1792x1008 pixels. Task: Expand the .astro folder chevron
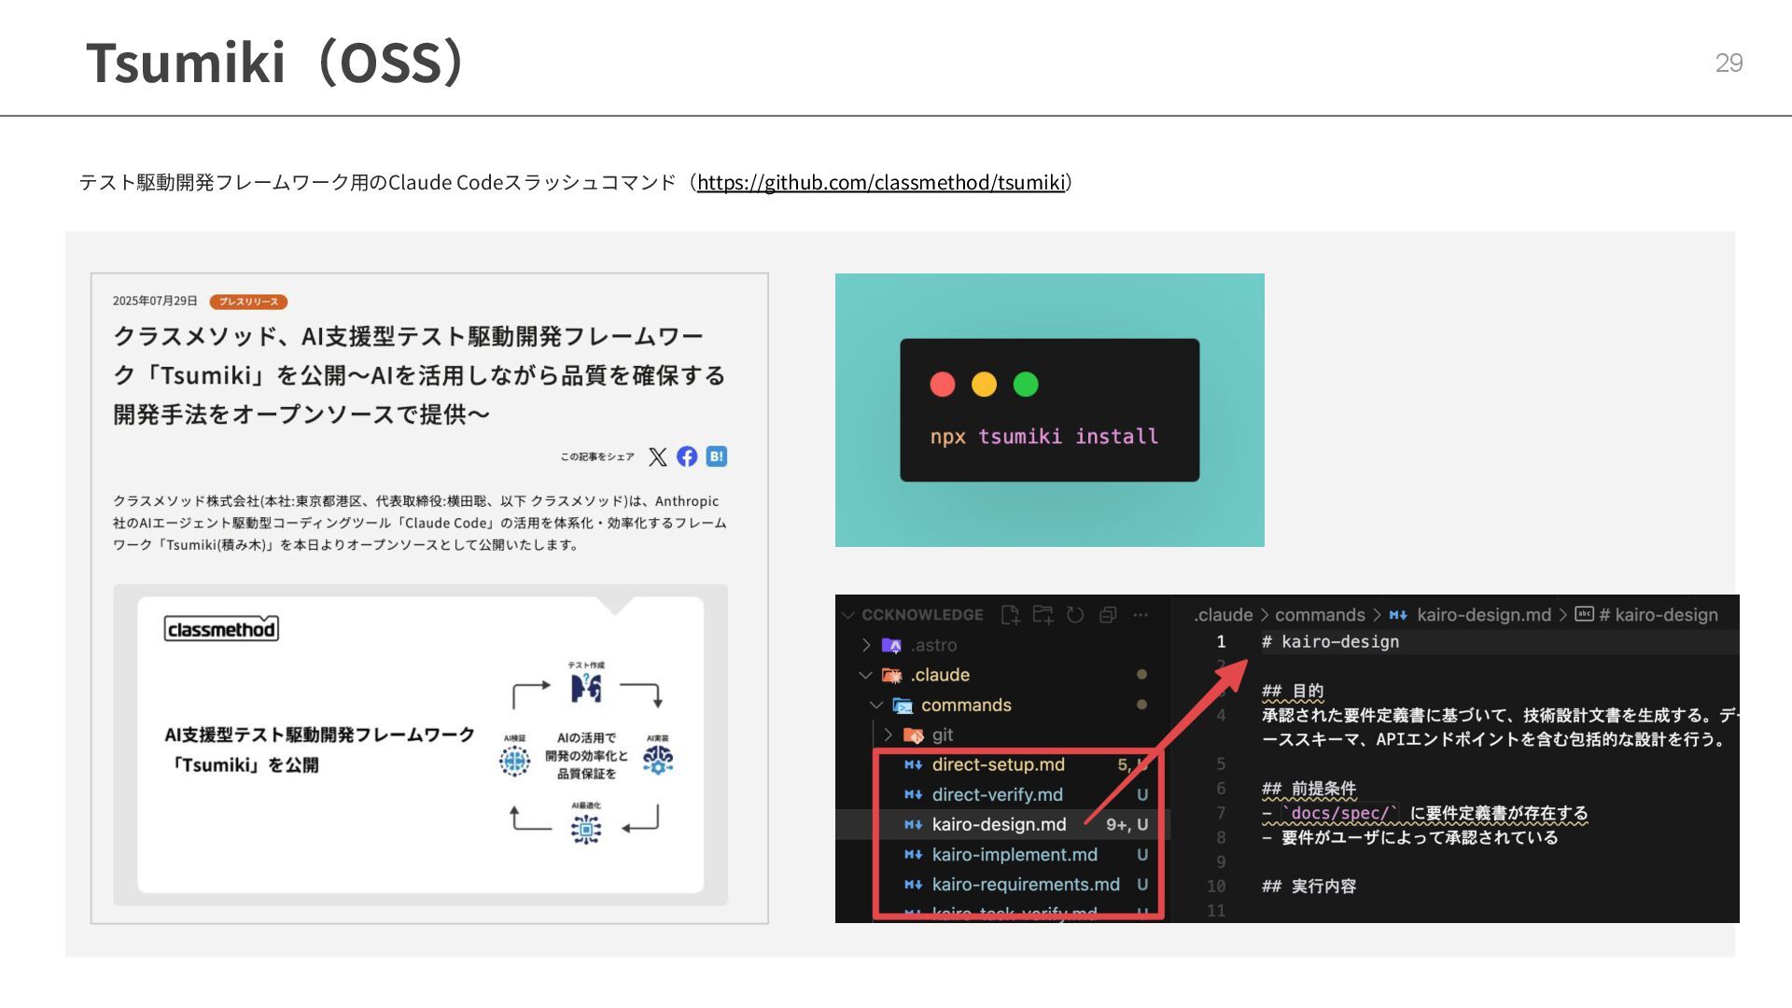(x=865, y=645)
